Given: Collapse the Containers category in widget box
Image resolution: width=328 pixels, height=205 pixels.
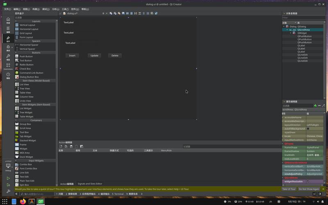Looking at the screenshot, I should click(16, 120).
